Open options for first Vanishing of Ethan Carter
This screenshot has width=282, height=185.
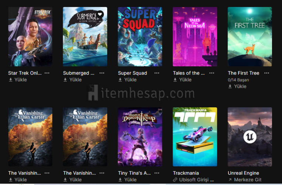(x=47, y=173)
